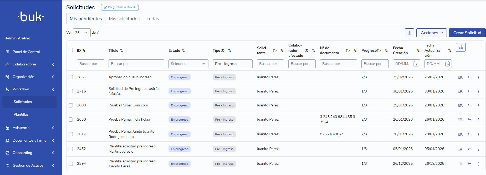Select checkbox for request 2683
Screen dimensions: 486x175
click(x=71, y=105)
